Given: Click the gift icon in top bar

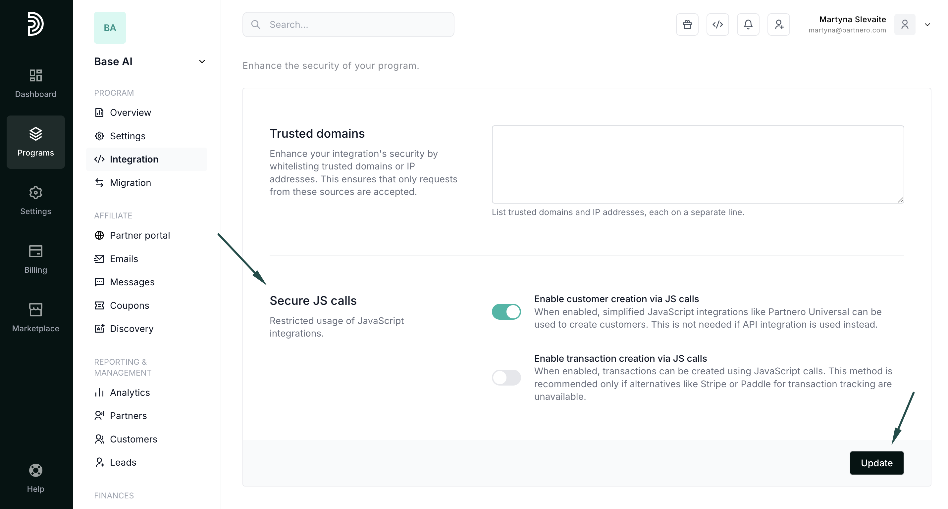Looking at the screenshot, I should point(687,24).
